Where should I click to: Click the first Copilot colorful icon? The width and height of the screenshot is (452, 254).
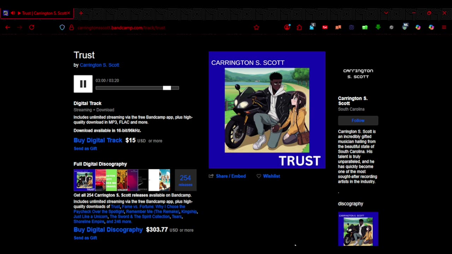pos(418,28)
